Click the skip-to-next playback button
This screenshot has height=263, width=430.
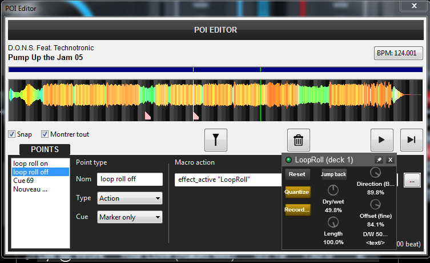point(411,140)
